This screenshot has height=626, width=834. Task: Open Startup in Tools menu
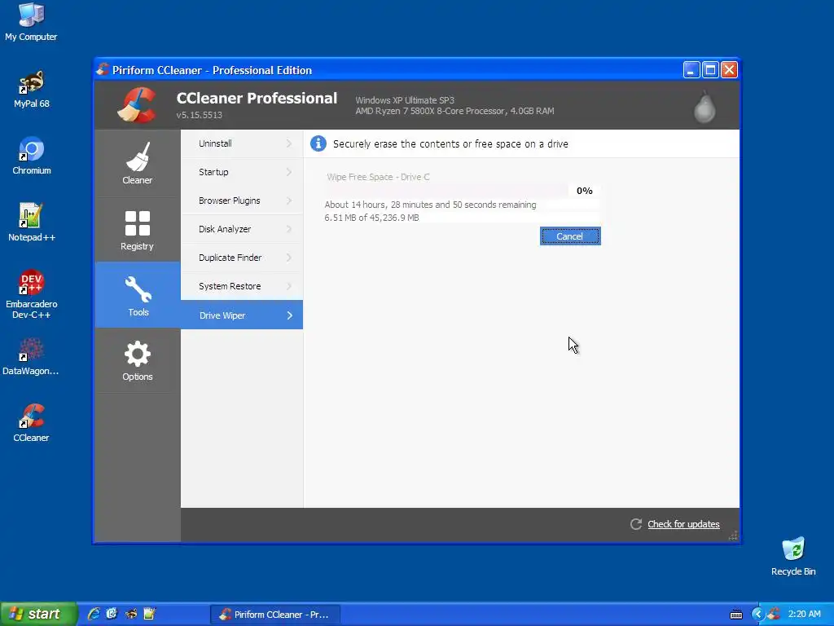242,172
